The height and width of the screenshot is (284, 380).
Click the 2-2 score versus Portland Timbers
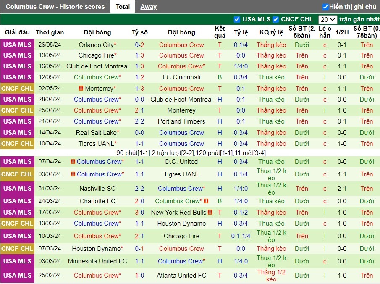139,121
